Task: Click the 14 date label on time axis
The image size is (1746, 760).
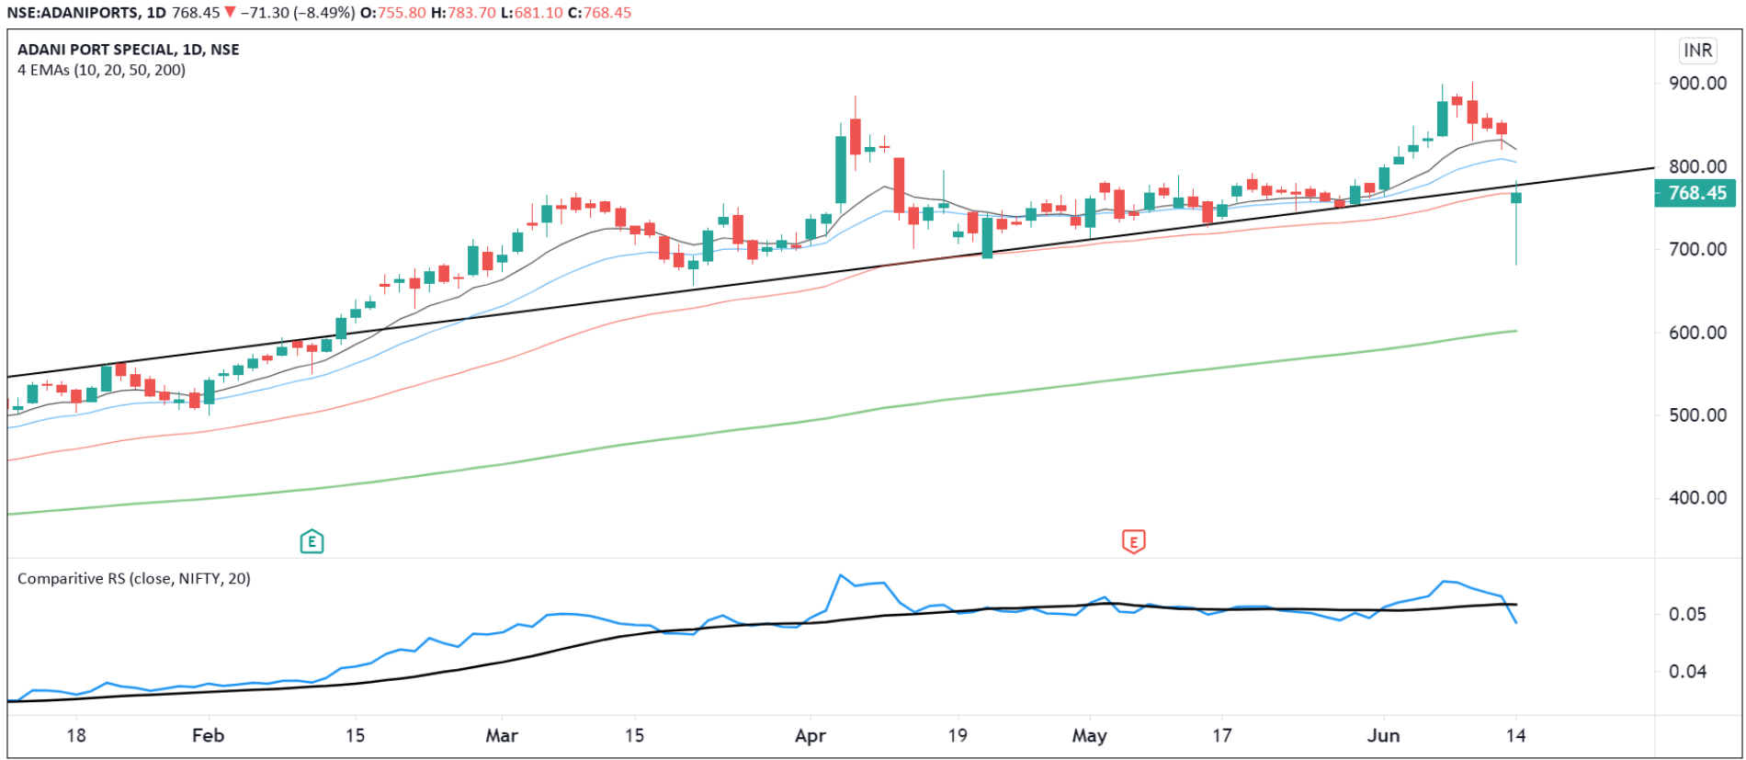Action: point(1515,735)
